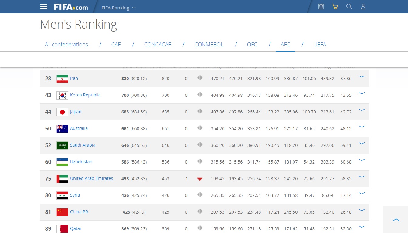408x233 pixels.
Task: Switch to the UEFA confederation tab
Action: (320, 45)
